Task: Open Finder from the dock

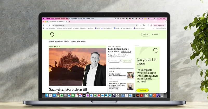Action: tap(47, 95)
